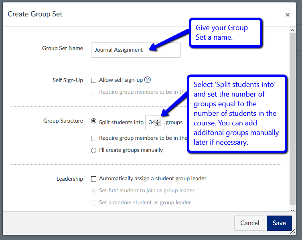Open the self sign-up help icon
This screenshot has width=302, height=240.
(148, 80)
